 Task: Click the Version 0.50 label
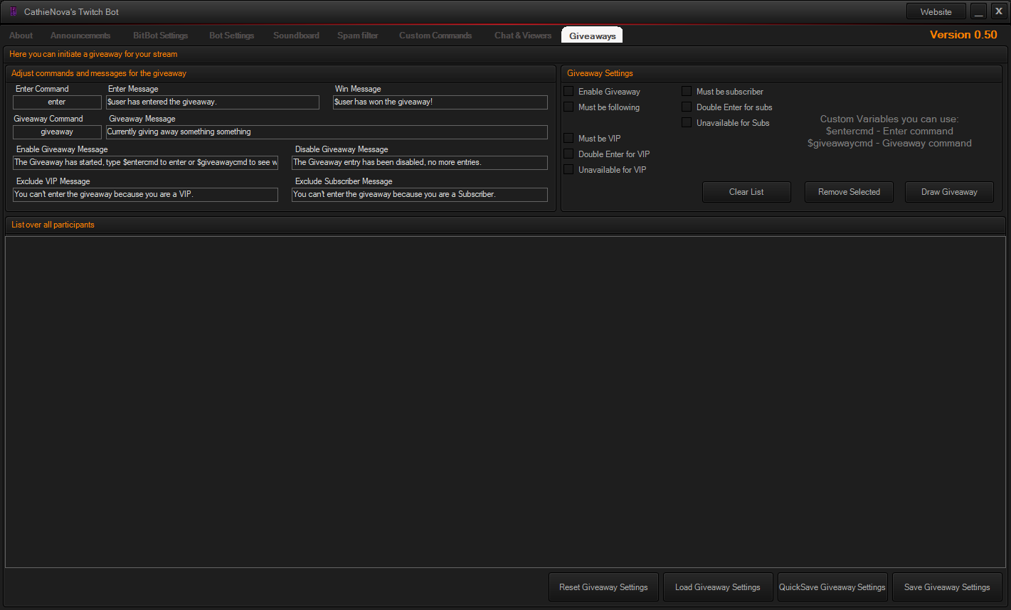click(x=963, y=35)
